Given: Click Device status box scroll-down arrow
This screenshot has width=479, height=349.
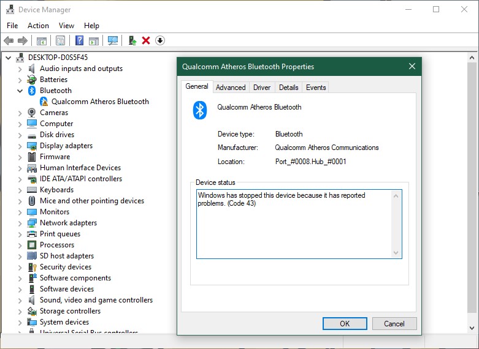Looking at the screenshot, I should coord(396,253).
